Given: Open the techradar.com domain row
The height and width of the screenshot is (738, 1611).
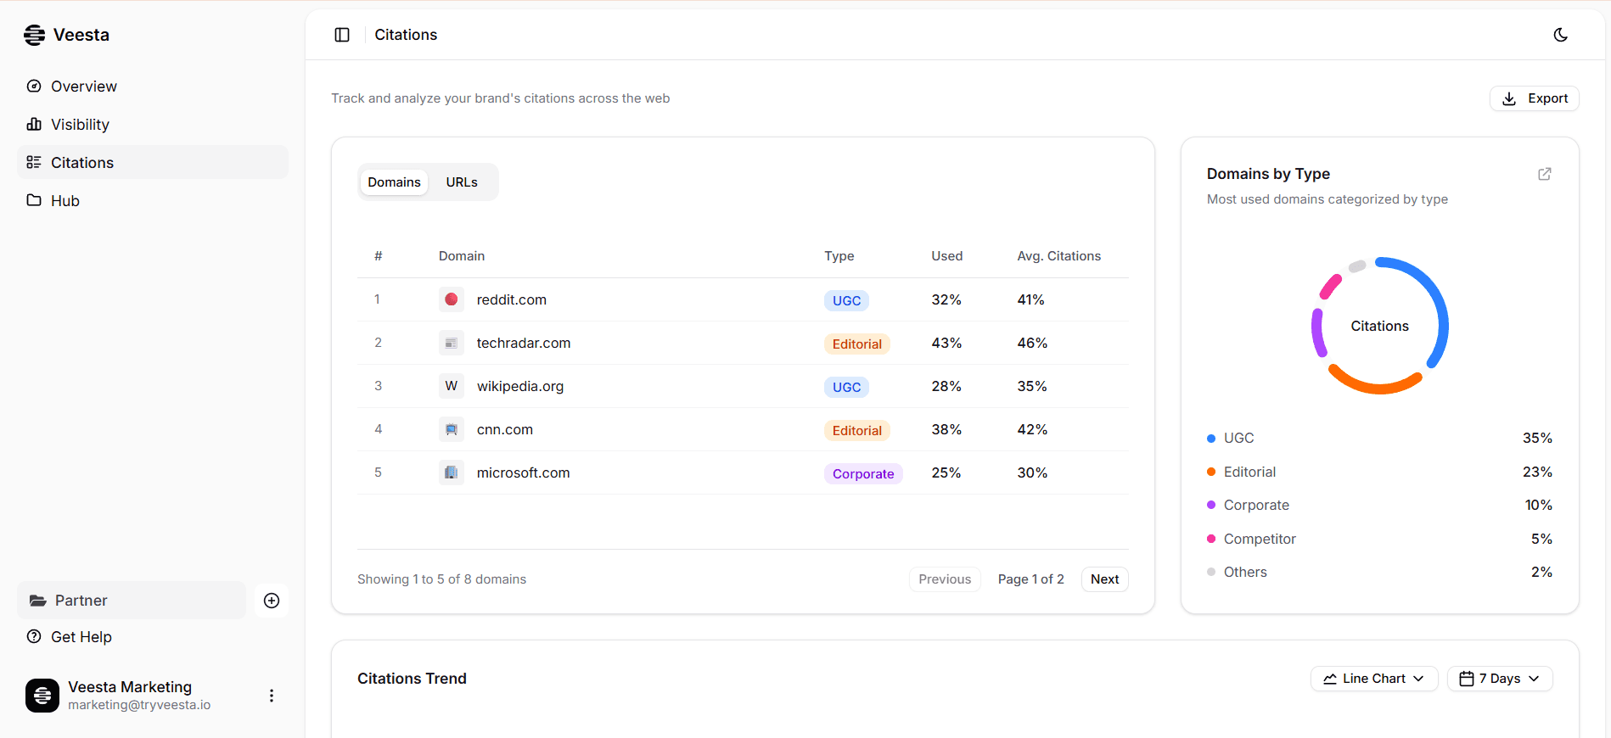Looking at the screenshot, I should click(523, 343).
